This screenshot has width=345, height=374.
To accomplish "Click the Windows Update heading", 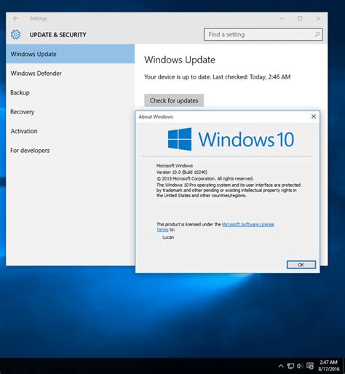I will pyautogui.click(x=180, y=60).
